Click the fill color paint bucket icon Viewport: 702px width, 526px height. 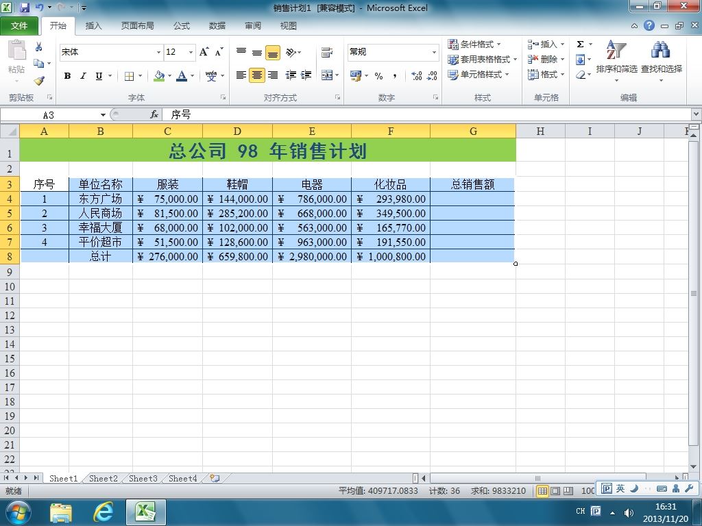pos(159,76)
